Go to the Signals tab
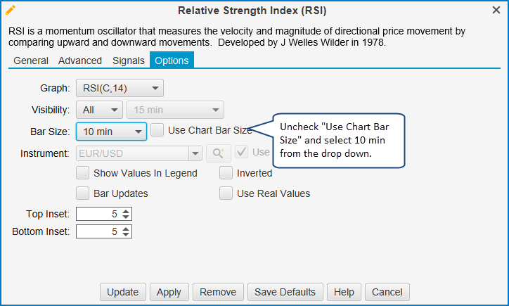The width and height of the screenshot is (509, 306). (129, 60)
